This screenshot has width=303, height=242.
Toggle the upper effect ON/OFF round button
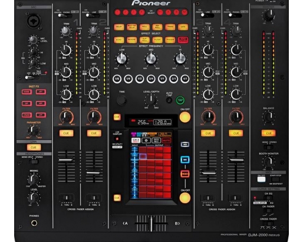click(185, 117)
